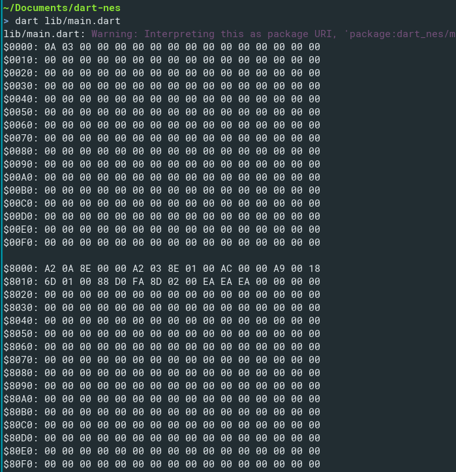Click the $00E0: address label
Viewport: 456px width, 472px height.
click(x=21, y=229)
